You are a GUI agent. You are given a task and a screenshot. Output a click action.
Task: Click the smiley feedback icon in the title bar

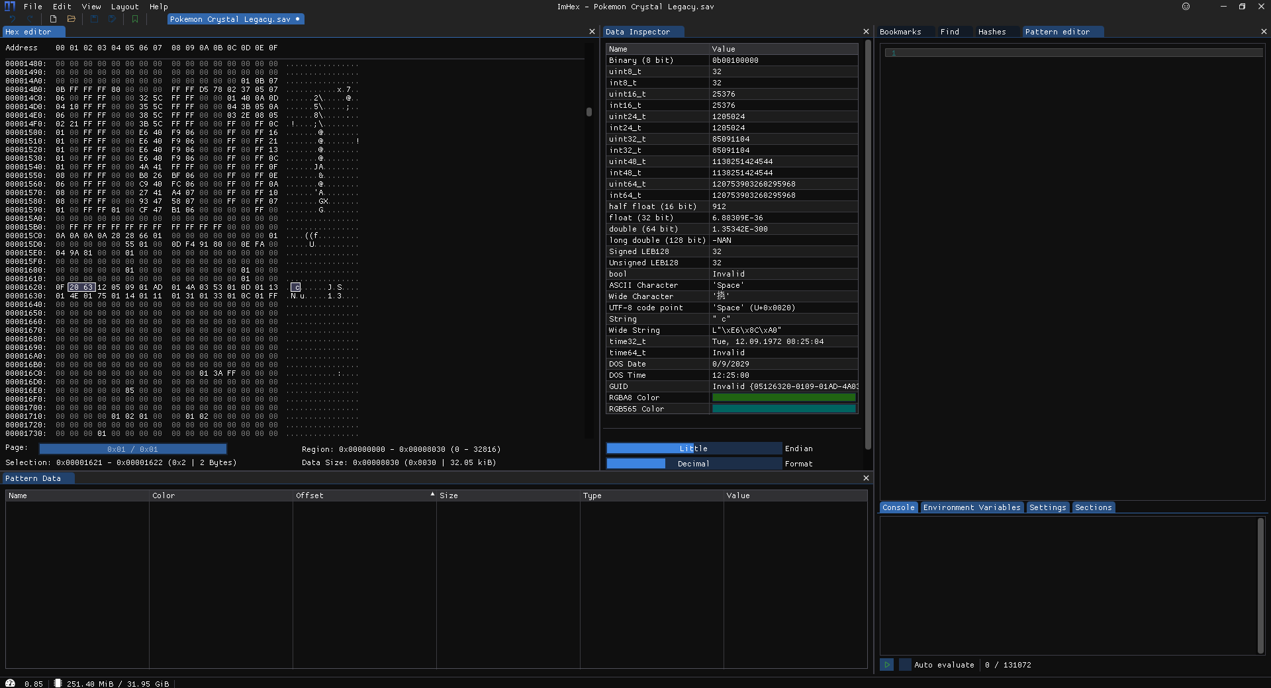(1186, 7)
